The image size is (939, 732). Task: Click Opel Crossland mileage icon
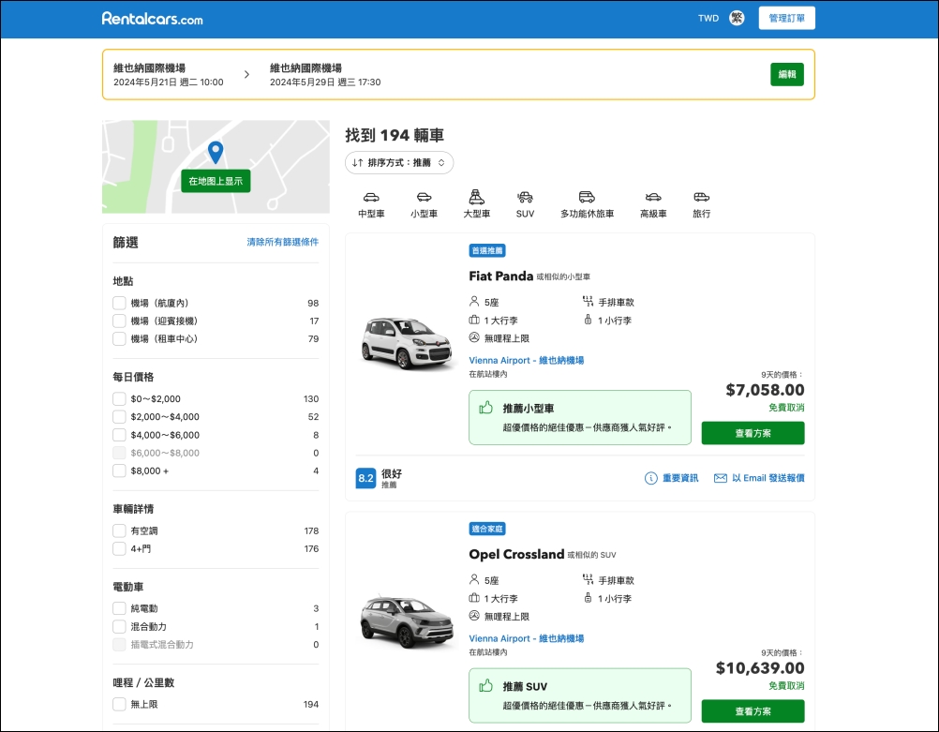coord(474,616)
